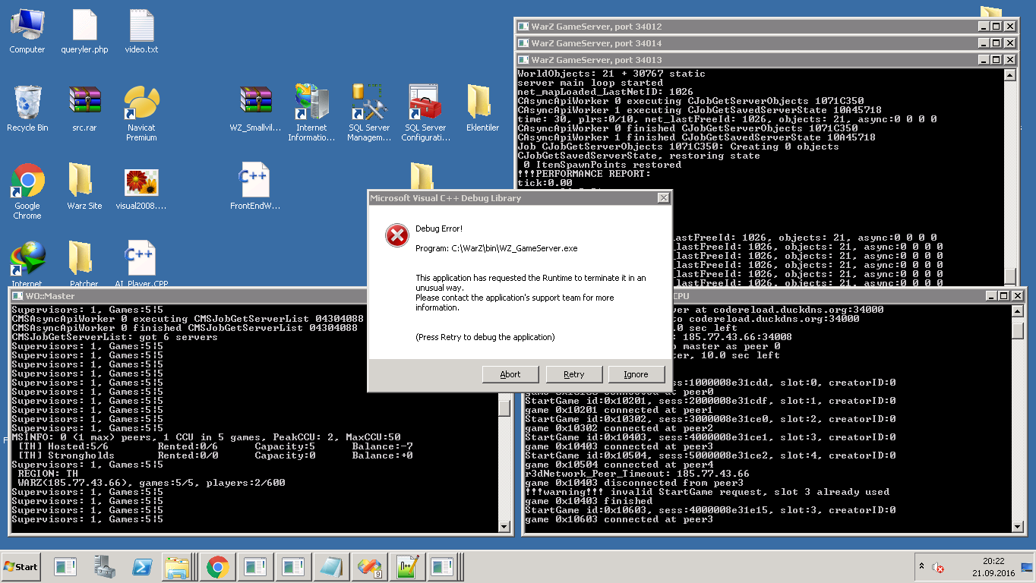Click Abort in the Debug Error dialog

[510, 374]
